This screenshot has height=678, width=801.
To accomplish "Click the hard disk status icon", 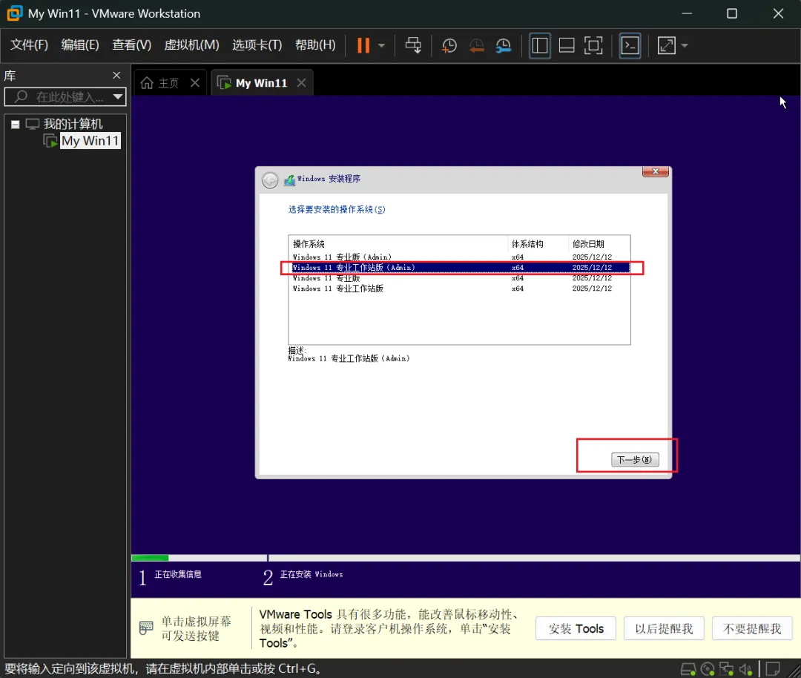I will pyautogui.click(x=688, y=669).
